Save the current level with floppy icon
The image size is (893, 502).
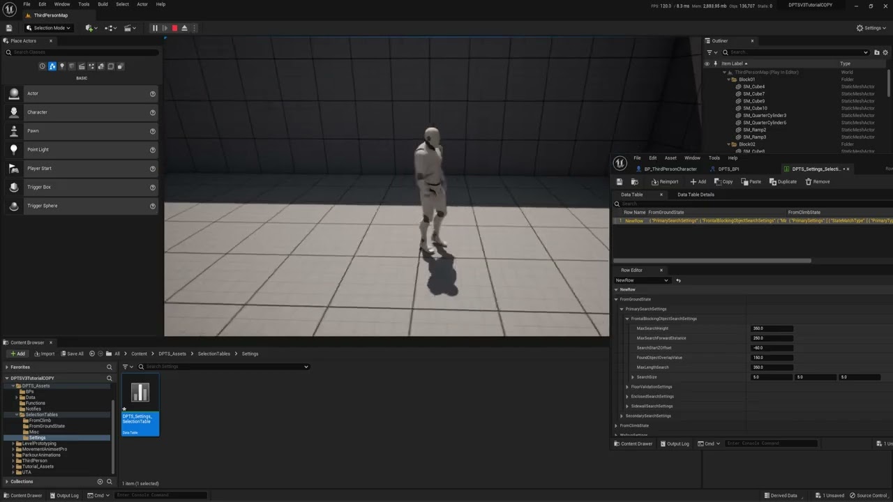[x=9, y=28]
